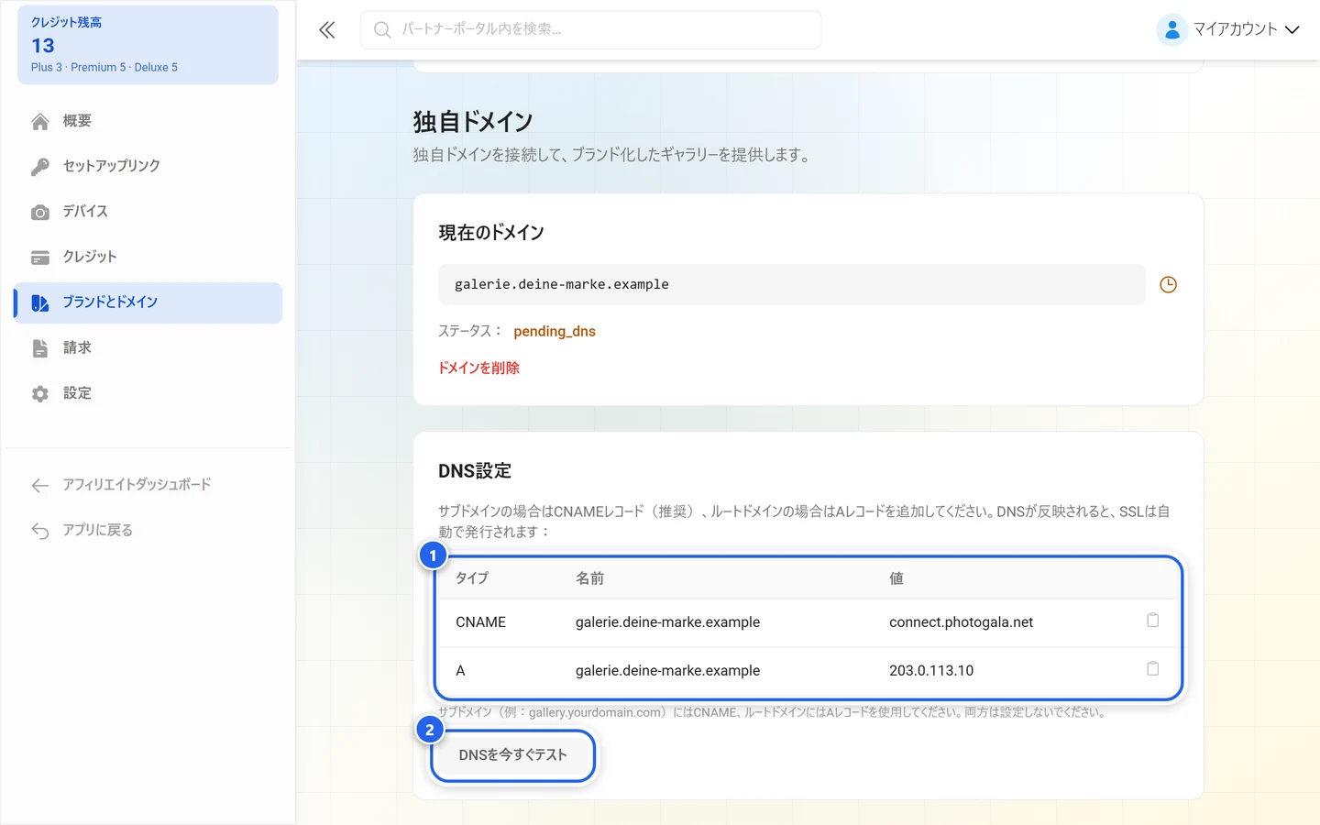Click the magnifier icon in the search box

tap(382, 30)
